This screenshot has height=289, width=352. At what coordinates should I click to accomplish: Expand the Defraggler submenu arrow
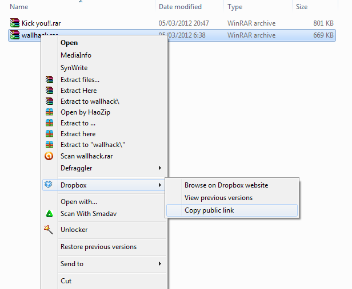pyautogui.click(x=160, y=168)
